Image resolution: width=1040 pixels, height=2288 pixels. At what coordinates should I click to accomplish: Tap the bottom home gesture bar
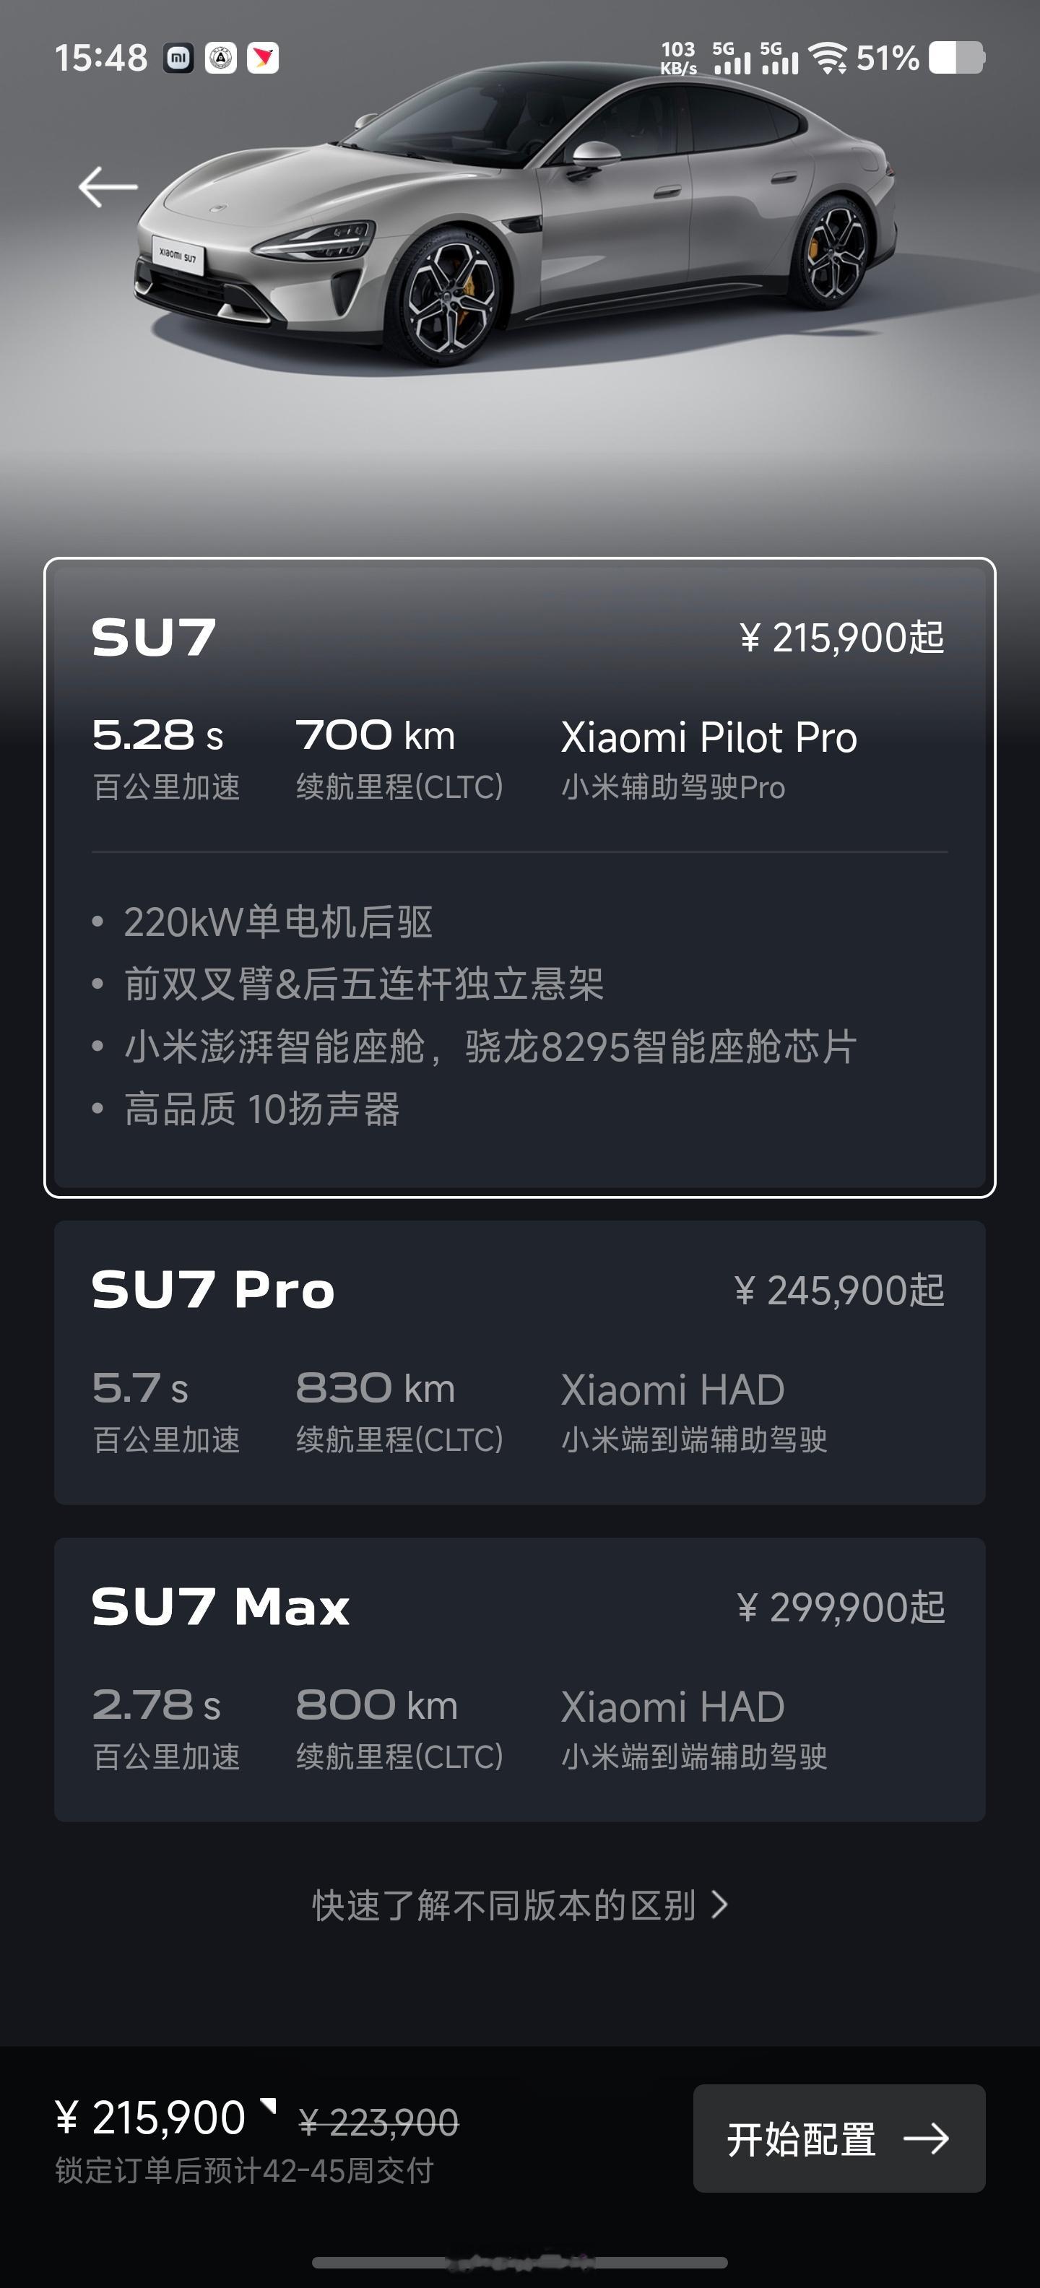pyautogui.click(x=519, y=2261)
